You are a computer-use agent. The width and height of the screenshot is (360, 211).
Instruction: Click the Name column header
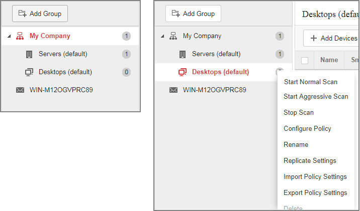[329, 60]
